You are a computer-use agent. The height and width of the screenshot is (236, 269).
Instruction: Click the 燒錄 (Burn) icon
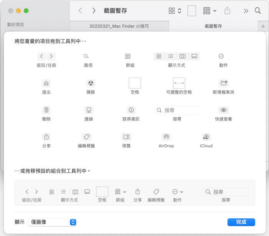click(x=90, y=83)
